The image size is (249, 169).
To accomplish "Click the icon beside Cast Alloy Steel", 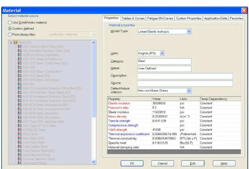I will [x=20, y=142].
